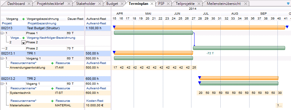291x110 pixels.
Task: Close the Budget tab
Action: (x=122, y=4)
